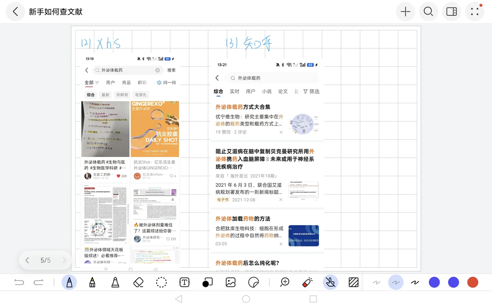This screenshot has width=492, height=307.
Task: Open the 5/5 page indicator
Action: pos(46,260)
